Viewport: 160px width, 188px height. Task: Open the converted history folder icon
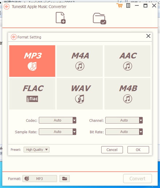coord(99,19)
